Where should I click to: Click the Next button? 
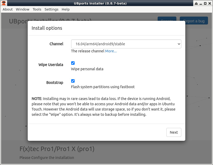click(174, 132)
